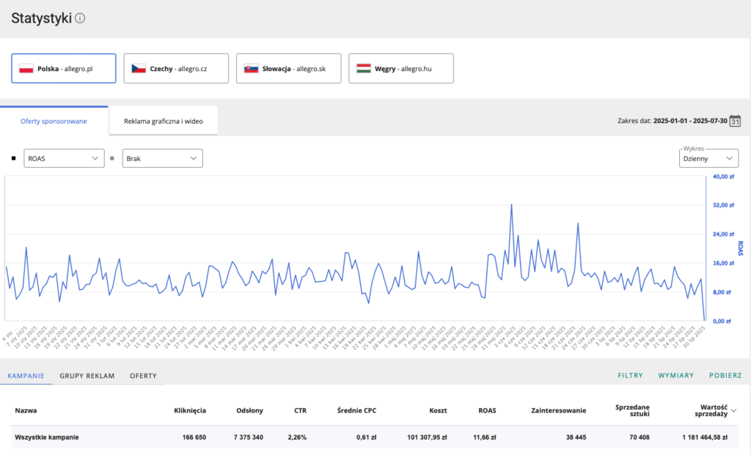Image resolution: width=751 pixels, height=455 pixels.
Task: Click the Slovak flag icon
Action: [251, 69]
